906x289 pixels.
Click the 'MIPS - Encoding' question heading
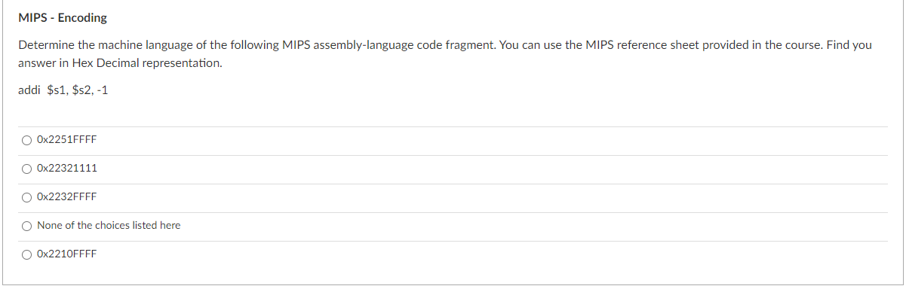[63, 17]
